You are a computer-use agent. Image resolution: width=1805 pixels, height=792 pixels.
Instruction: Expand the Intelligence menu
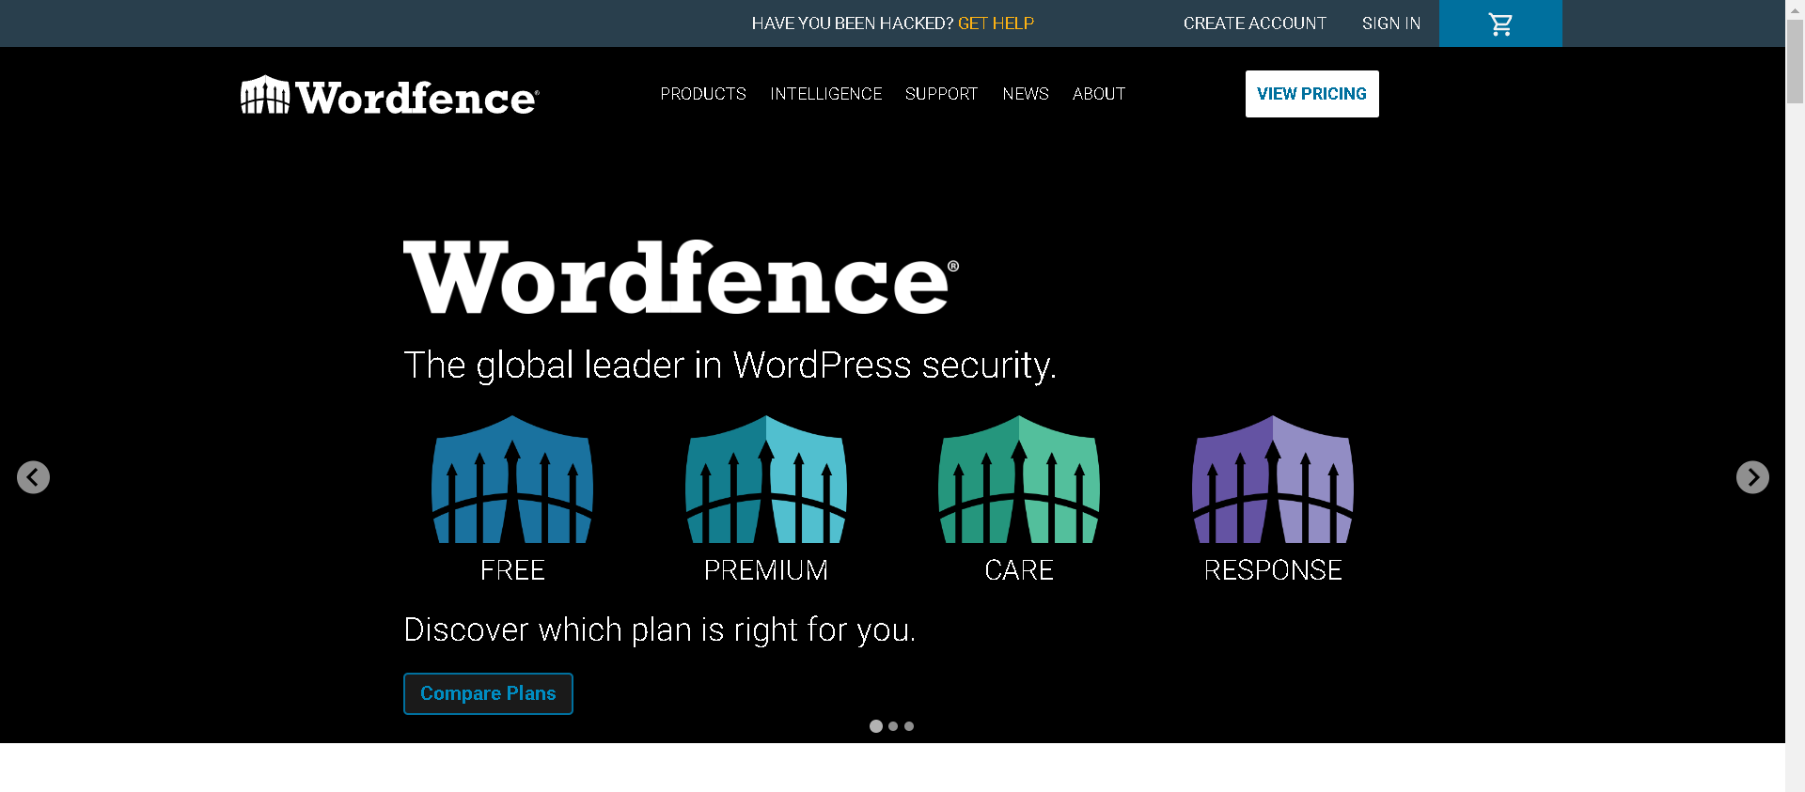tap(825, 94)
